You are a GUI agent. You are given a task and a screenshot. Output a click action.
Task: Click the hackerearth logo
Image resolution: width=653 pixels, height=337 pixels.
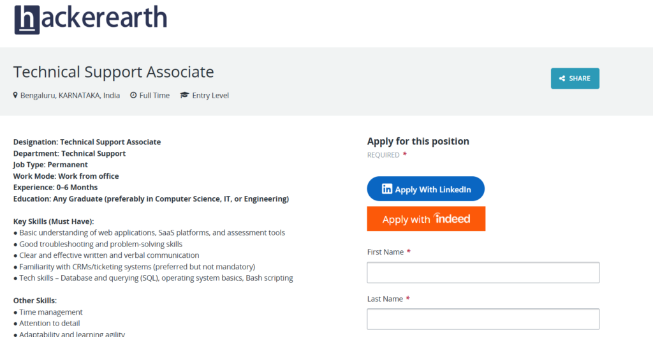[91, 20]
